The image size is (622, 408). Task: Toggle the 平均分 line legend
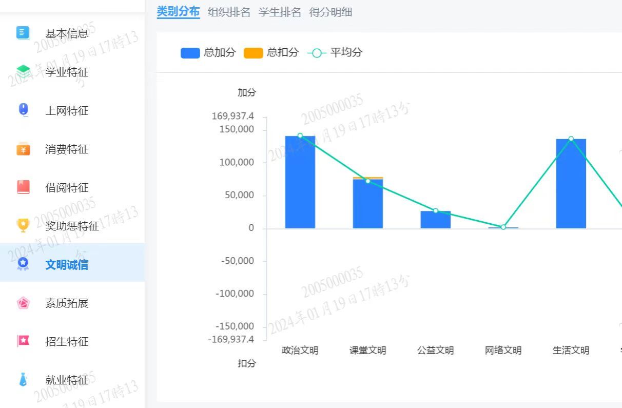click(335, 52)
